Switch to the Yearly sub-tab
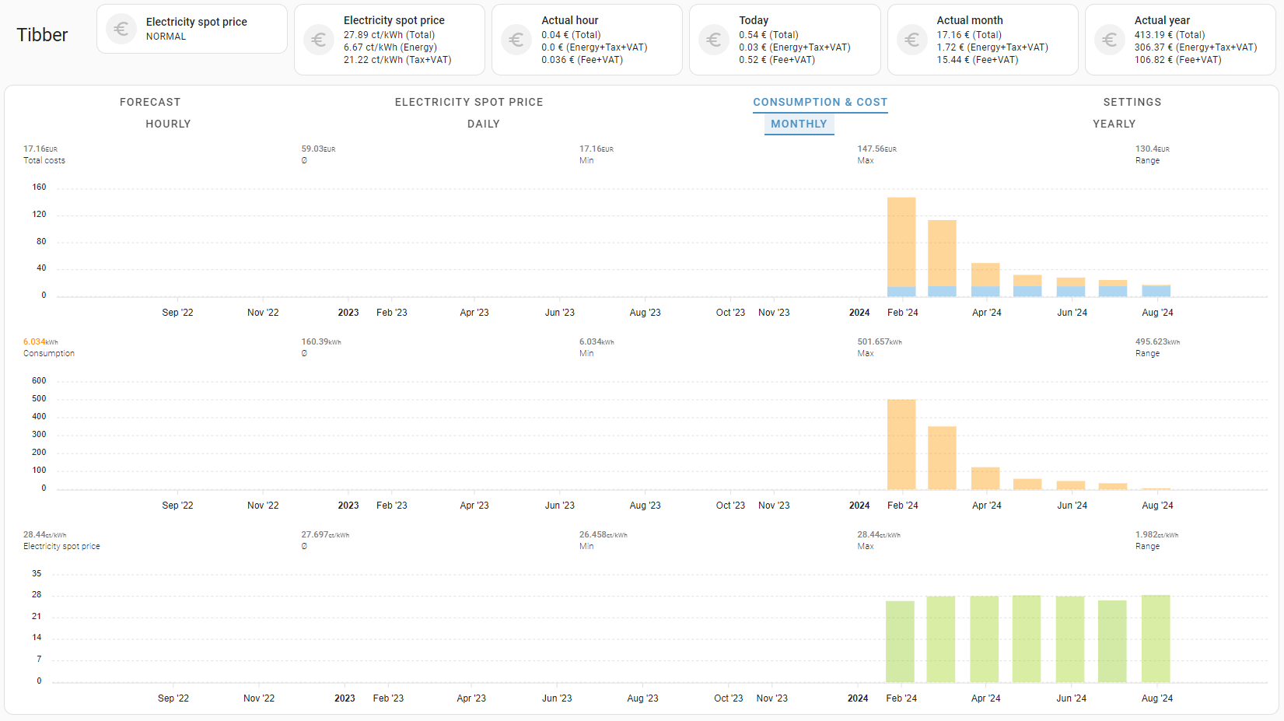Screen dimensions: 1284x721 1114,124
